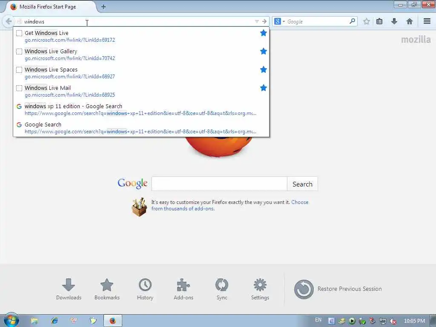
Task: Select the Windows Live Gallery suggestion
Action: [x=141, y=54]
